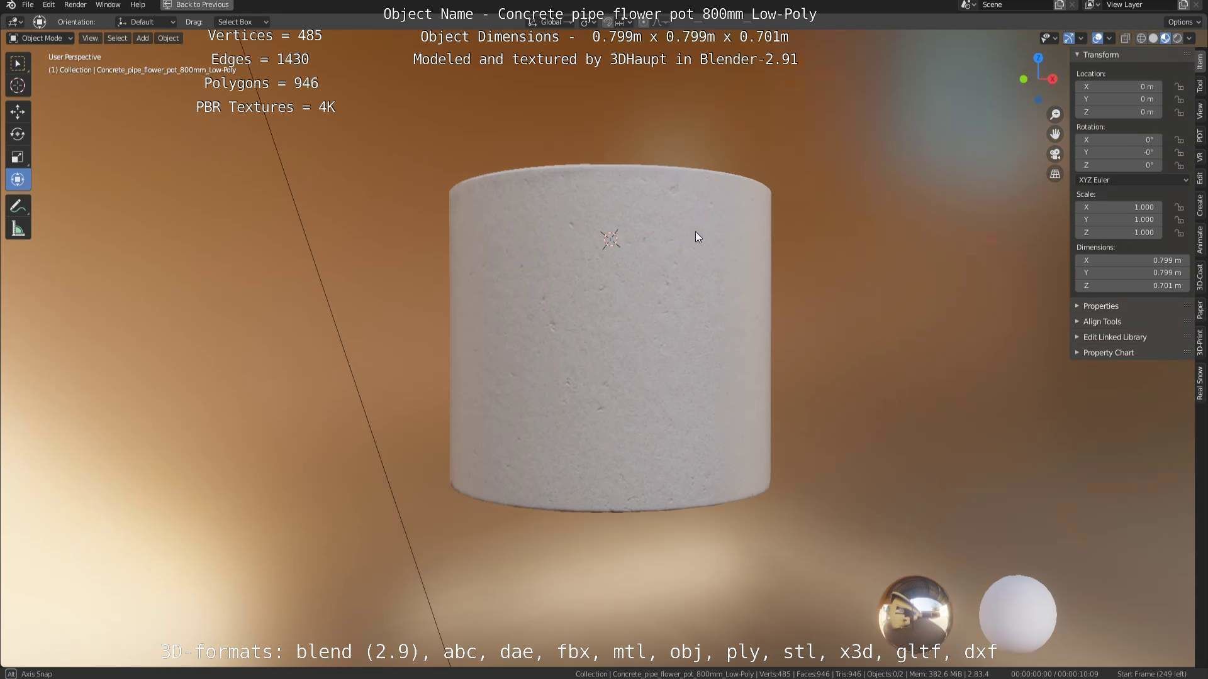Viewport: 1208px width, 679px height.
Task: Click the transform pivot point icon
Action: [589, 22]
